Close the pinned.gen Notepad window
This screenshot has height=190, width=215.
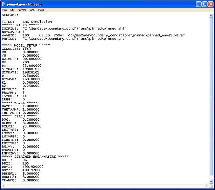(211, 4)
